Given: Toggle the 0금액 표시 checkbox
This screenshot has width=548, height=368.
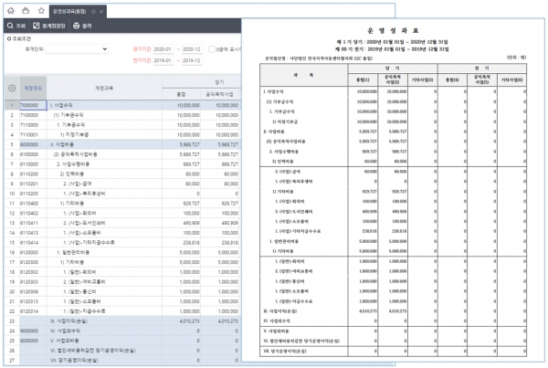Looking at the screenshot, I should click(x=212, y=49).
